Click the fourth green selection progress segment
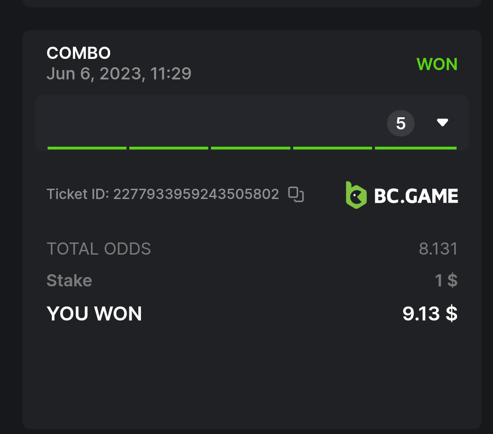This screenshot has height=434, width=493. tap(332, 148)
